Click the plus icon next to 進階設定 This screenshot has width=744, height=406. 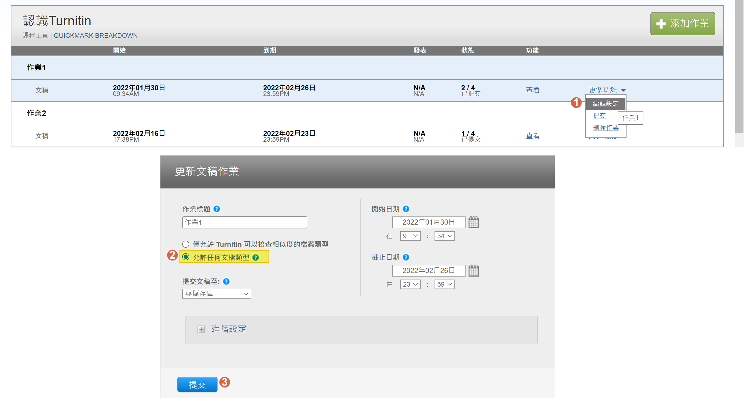point(201,329)
